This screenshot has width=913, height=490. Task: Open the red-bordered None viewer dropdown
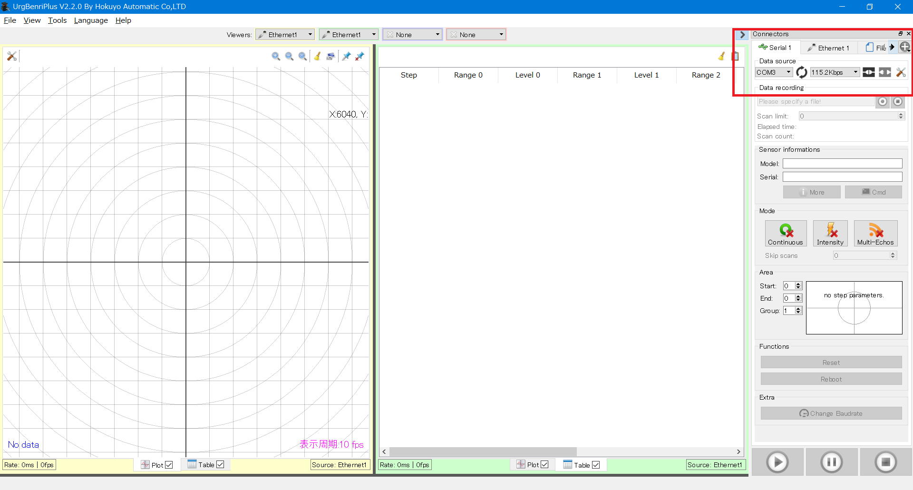click(x=476, y=35)
